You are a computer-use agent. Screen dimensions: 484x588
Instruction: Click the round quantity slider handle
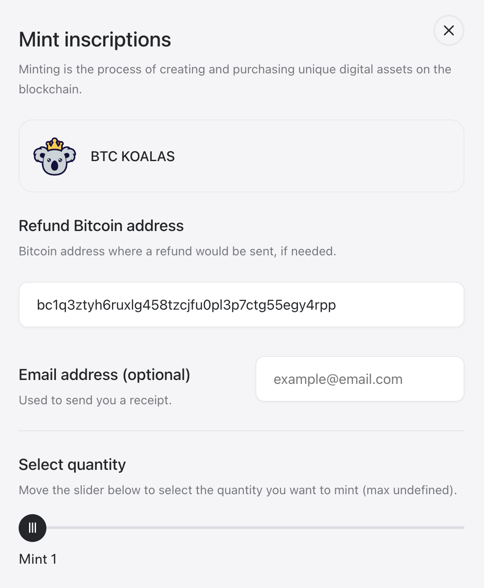click(33, 528)
